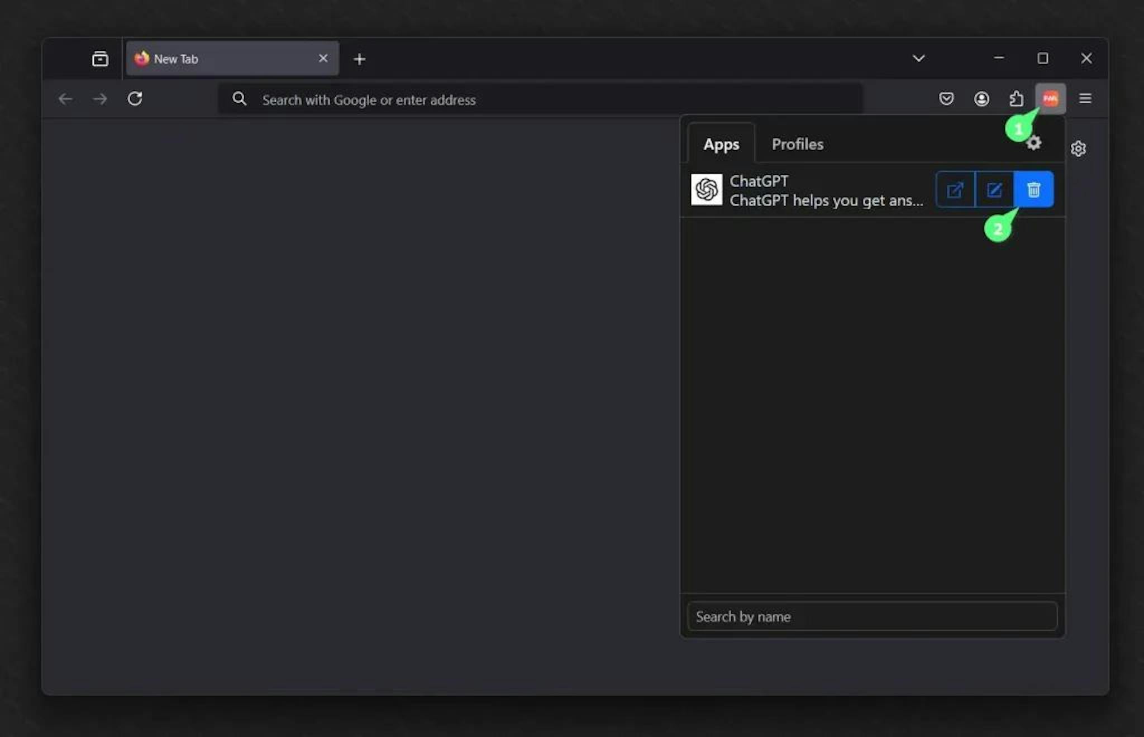Click the gear icon right of the popup
1144x737 pixels.
(1079, 149)
